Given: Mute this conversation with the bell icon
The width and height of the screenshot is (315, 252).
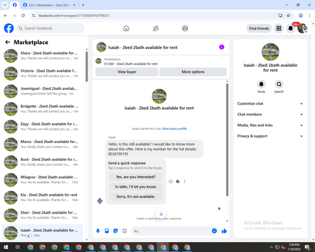Looking at the screenshot, I should click(x=261, y=84).
